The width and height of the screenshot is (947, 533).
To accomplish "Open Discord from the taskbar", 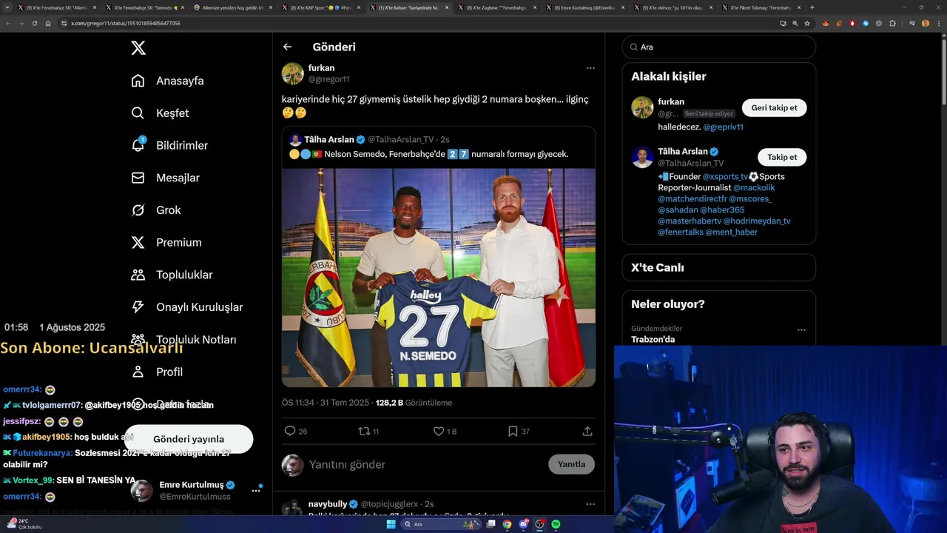I will (x=523, y=524).
